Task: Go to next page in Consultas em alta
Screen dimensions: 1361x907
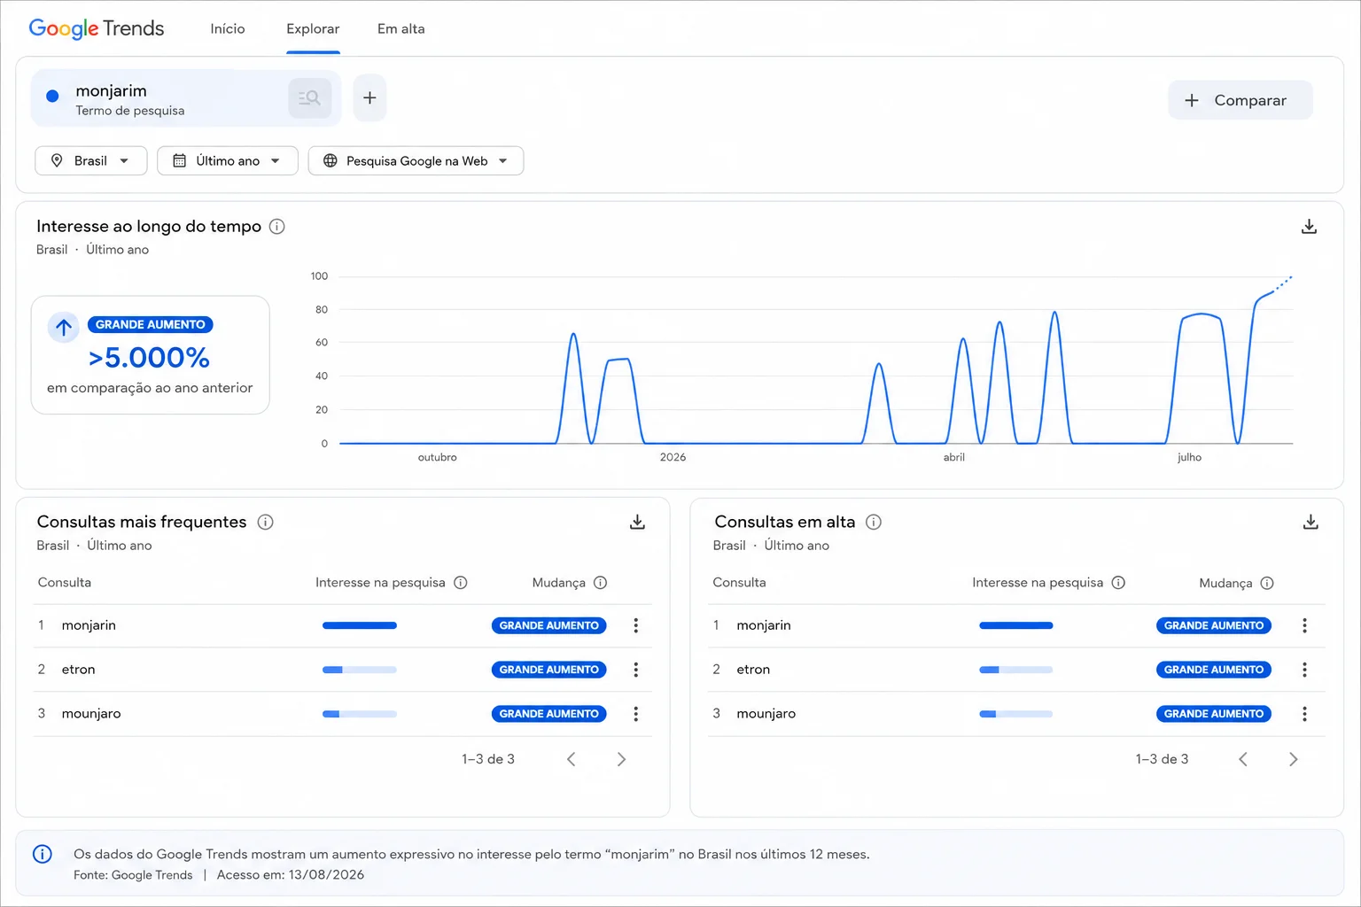Action: [x=1293, y=759]
